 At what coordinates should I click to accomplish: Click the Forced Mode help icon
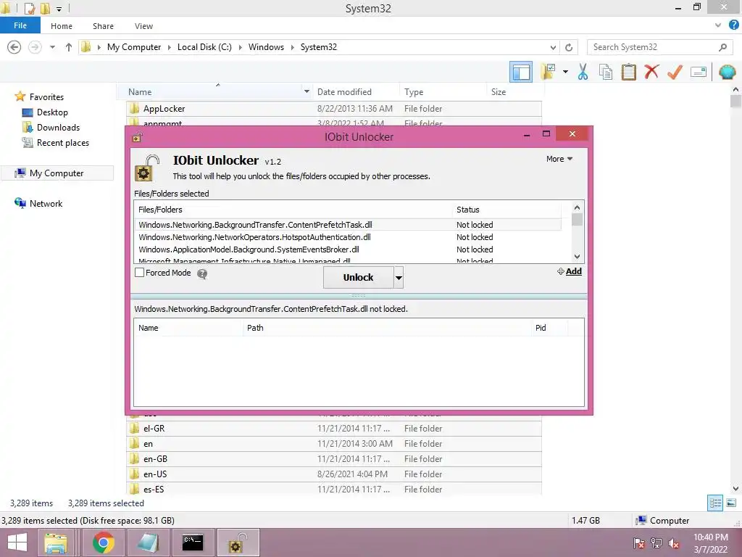202,273
